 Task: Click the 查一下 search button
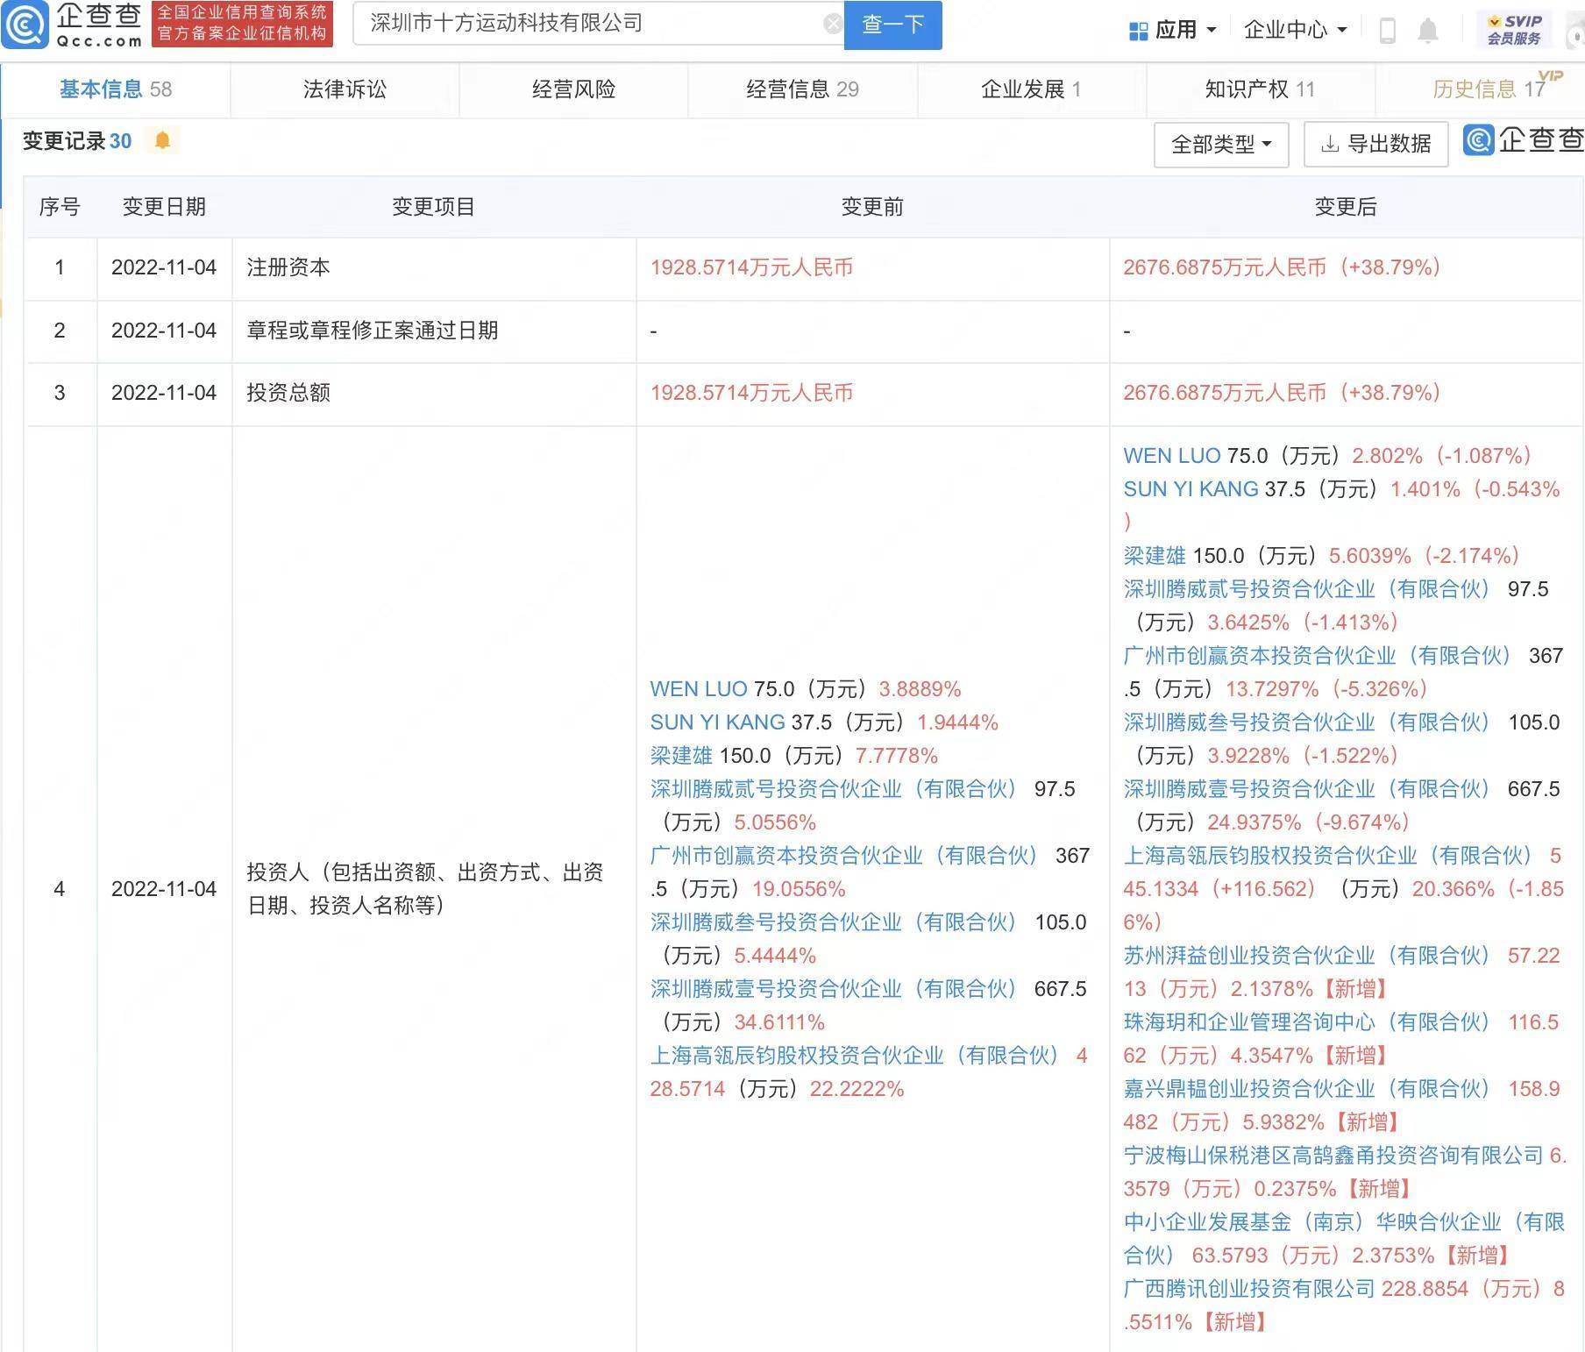tap(892, 25)
